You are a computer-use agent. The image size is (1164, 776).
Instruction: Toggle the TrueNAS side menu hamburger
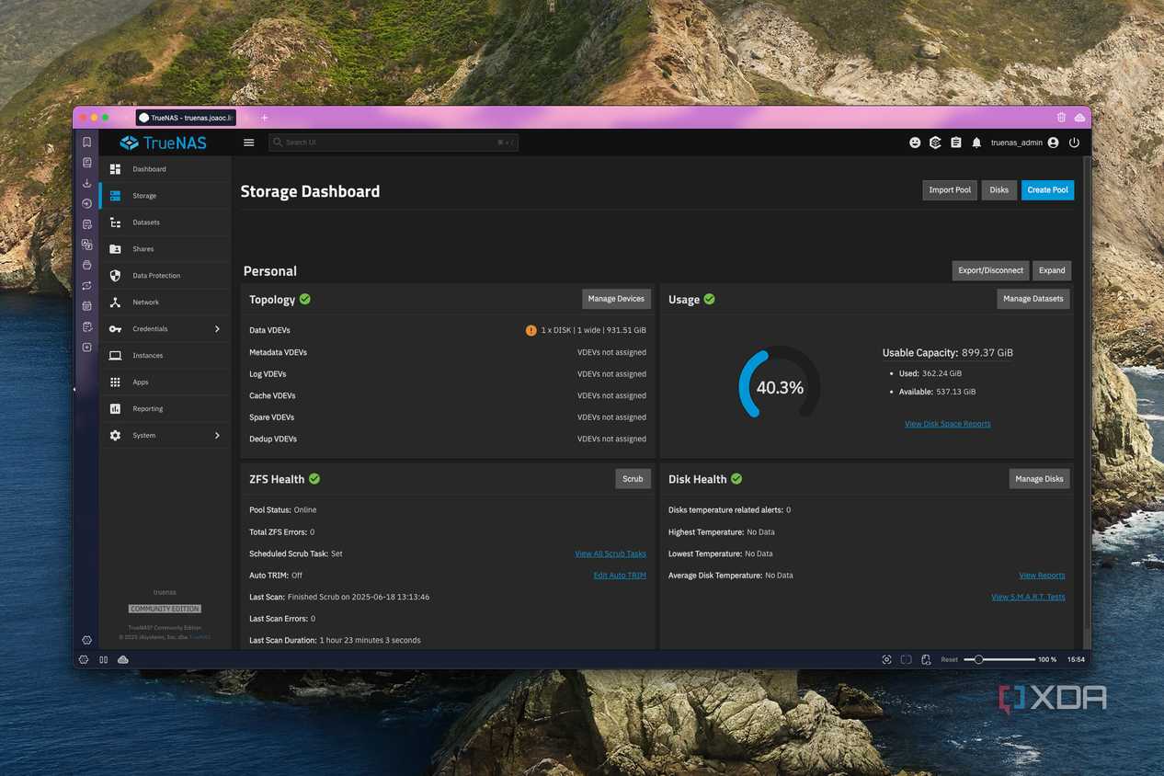248,143
